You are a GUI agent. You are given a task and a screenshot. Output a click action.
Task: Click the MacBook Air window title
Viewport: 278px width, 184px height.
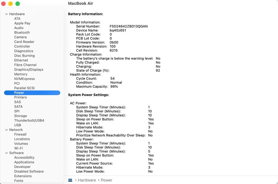pos(81,3)
